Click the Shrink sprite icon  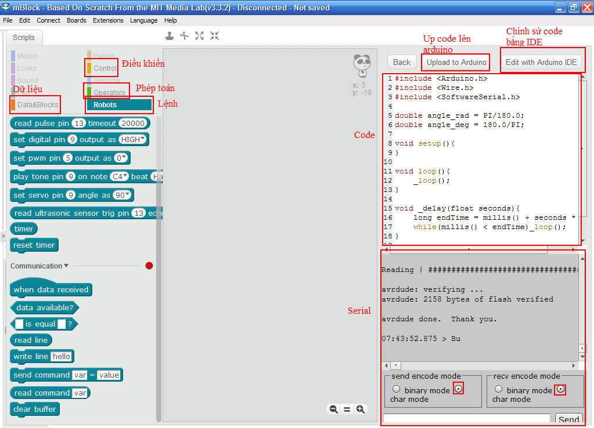click(214, 36)
